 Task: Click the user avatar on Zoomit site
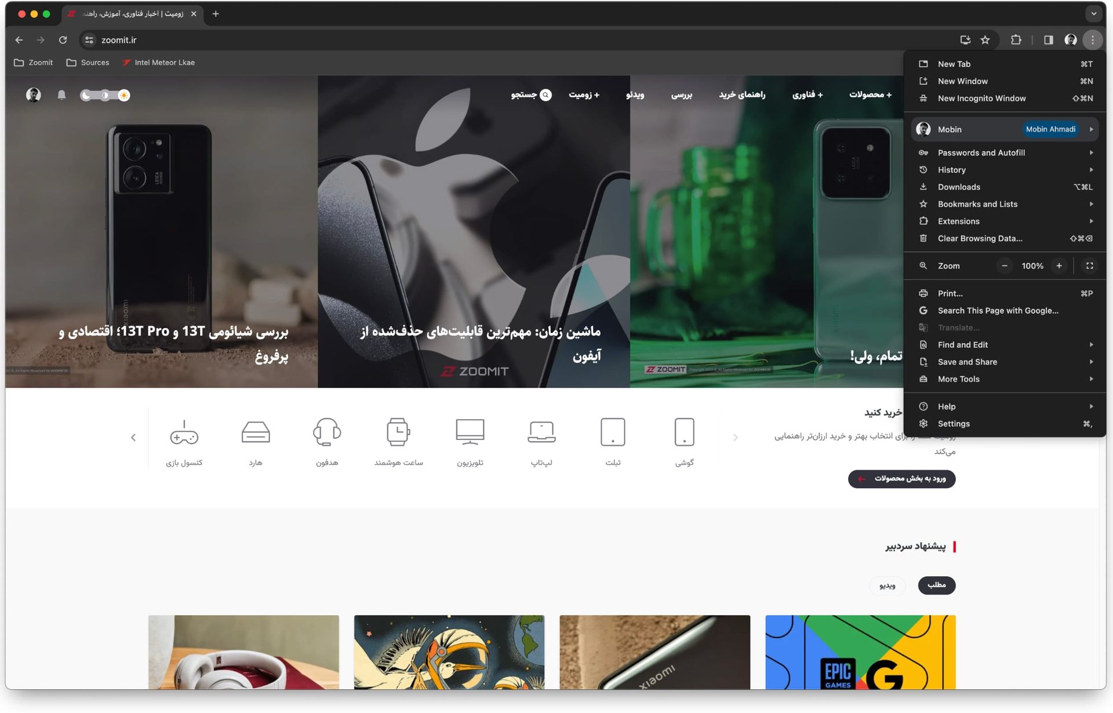[x=34, y=95]
